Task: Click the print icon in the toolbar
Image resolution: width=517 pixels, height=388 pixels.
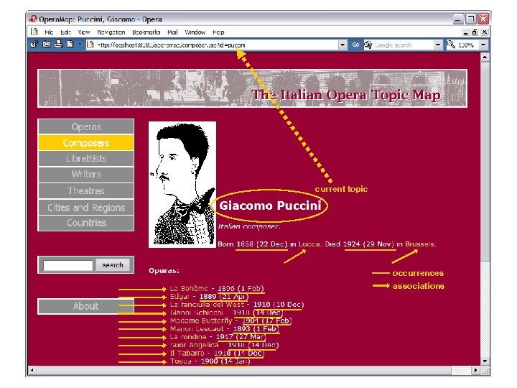Action: (58, 44)
